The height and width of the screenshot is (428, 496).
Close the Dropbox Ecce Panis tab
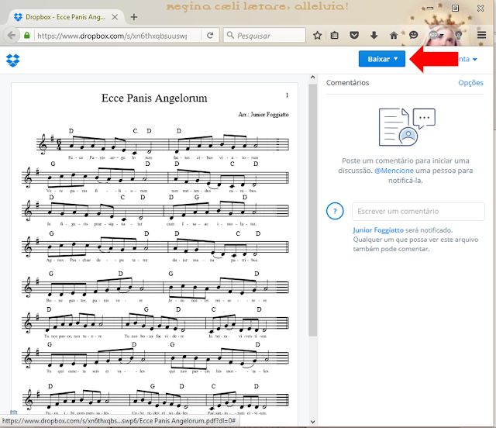(115, 17)
